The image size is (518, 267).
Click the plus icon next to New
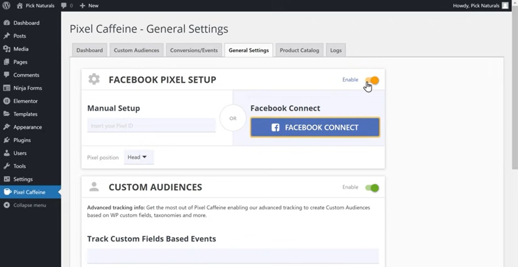83,6
